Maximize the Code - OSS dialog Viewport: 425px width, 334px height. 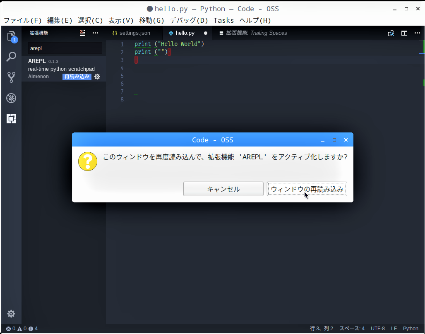334,140
